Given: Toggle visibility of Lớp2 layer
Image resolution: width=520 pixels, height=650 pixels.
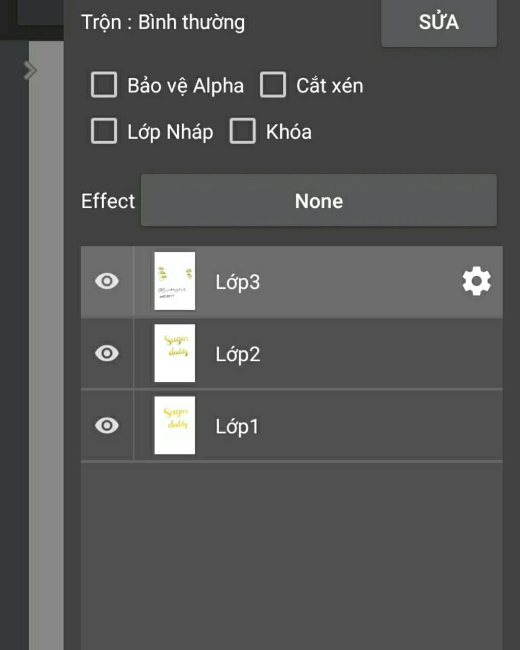Looking at the screenshot, I should 107,353.
